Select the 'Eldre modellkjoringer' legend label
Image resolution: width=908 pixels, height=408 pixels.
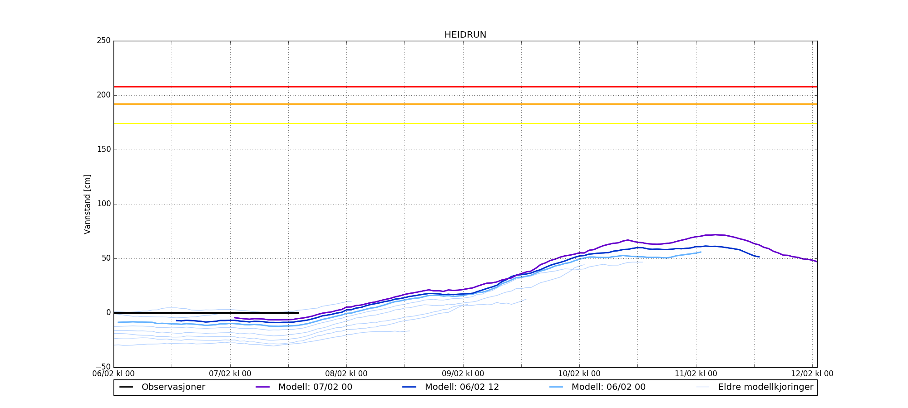point(765,387)
